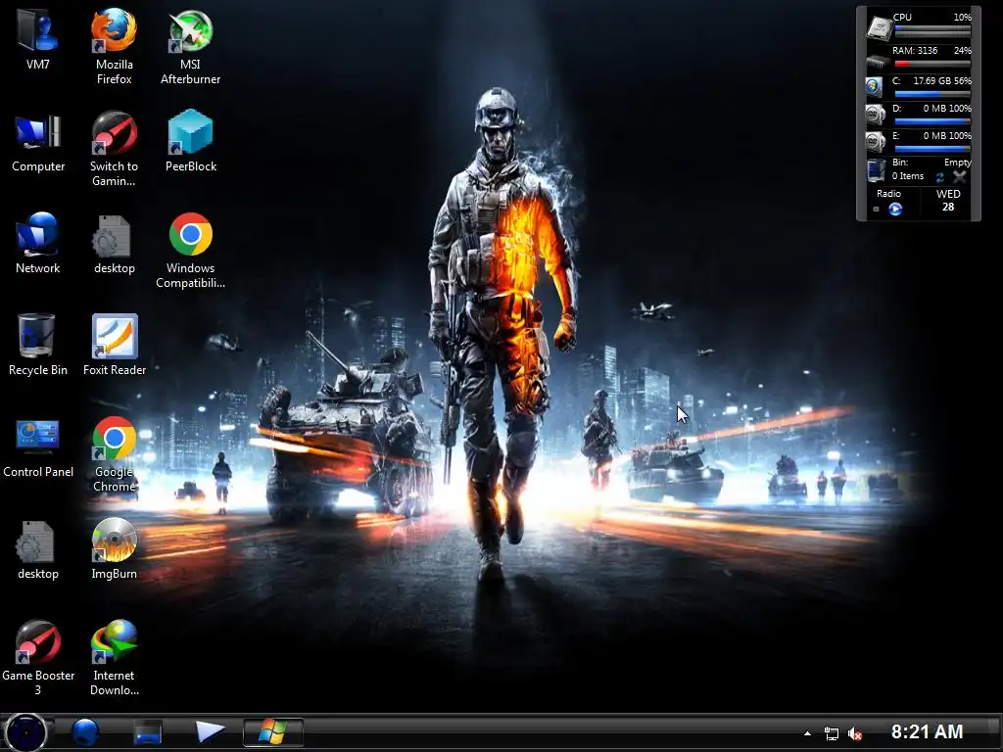Open the Recycle Bin

(38, 345)
